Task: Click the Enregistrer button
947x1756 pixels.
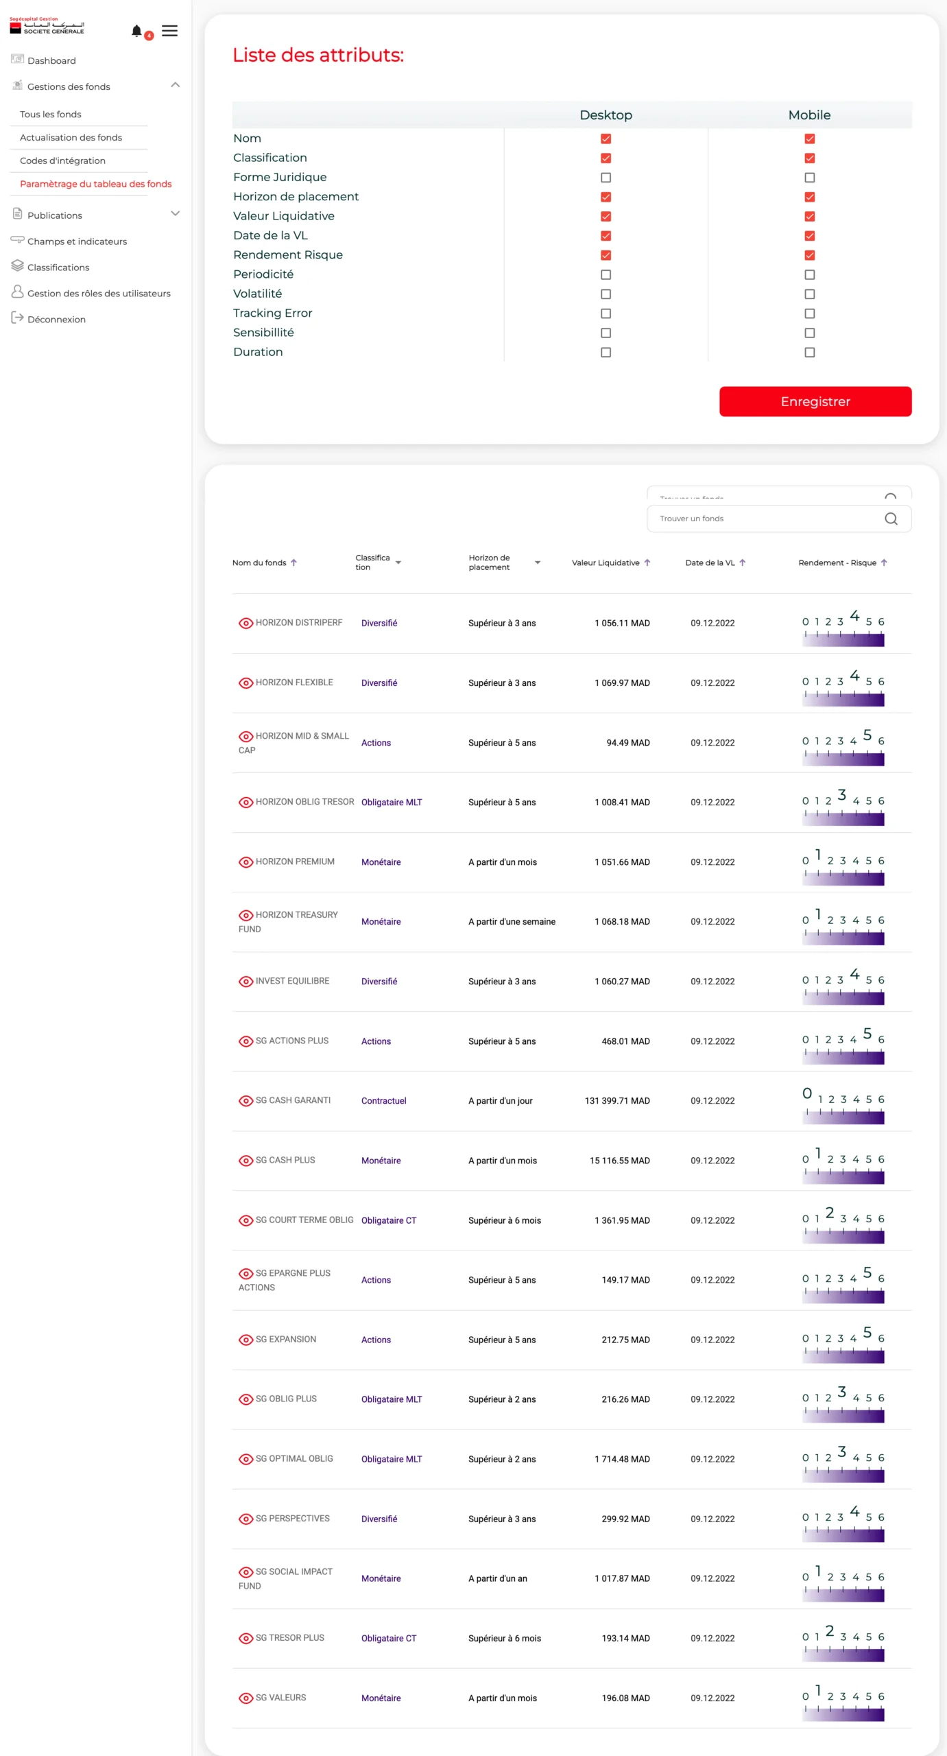Action: pos(815,401)
